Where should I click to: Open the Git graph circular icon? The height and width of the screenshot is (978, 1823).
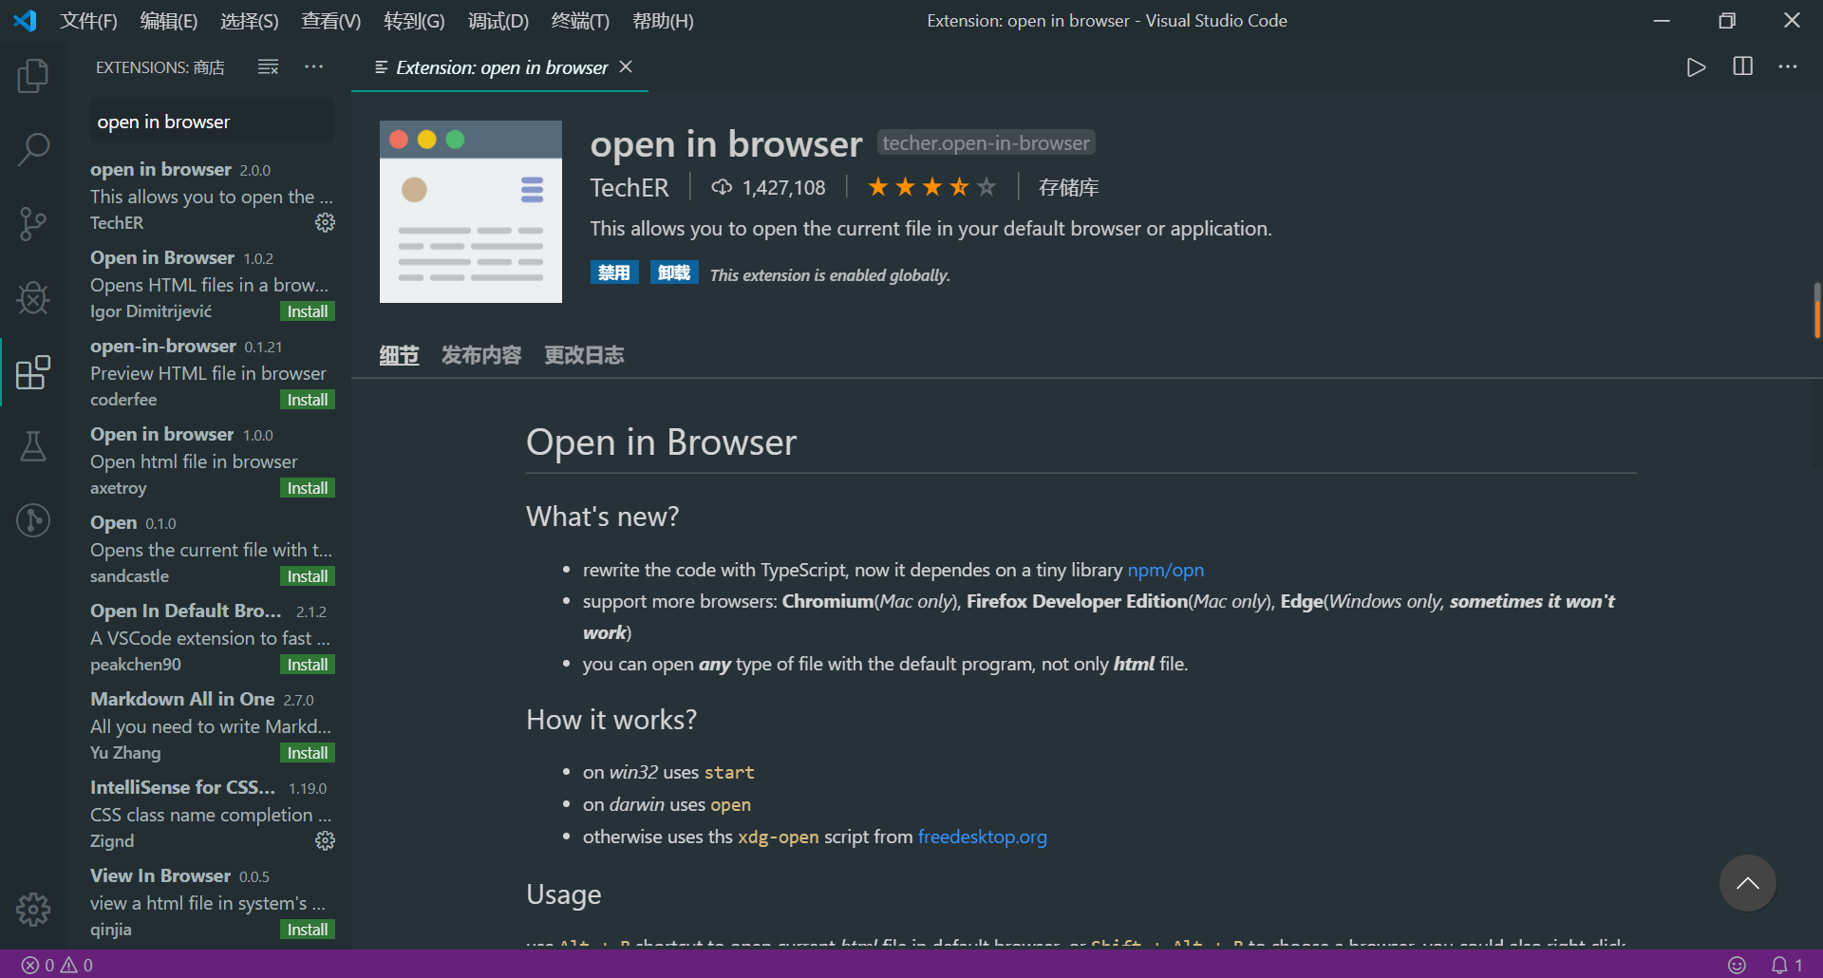[33, 520]
